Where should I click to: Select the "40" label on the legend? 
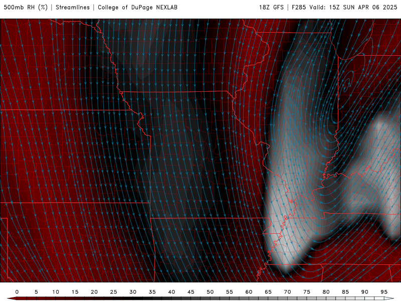point(171,292)
